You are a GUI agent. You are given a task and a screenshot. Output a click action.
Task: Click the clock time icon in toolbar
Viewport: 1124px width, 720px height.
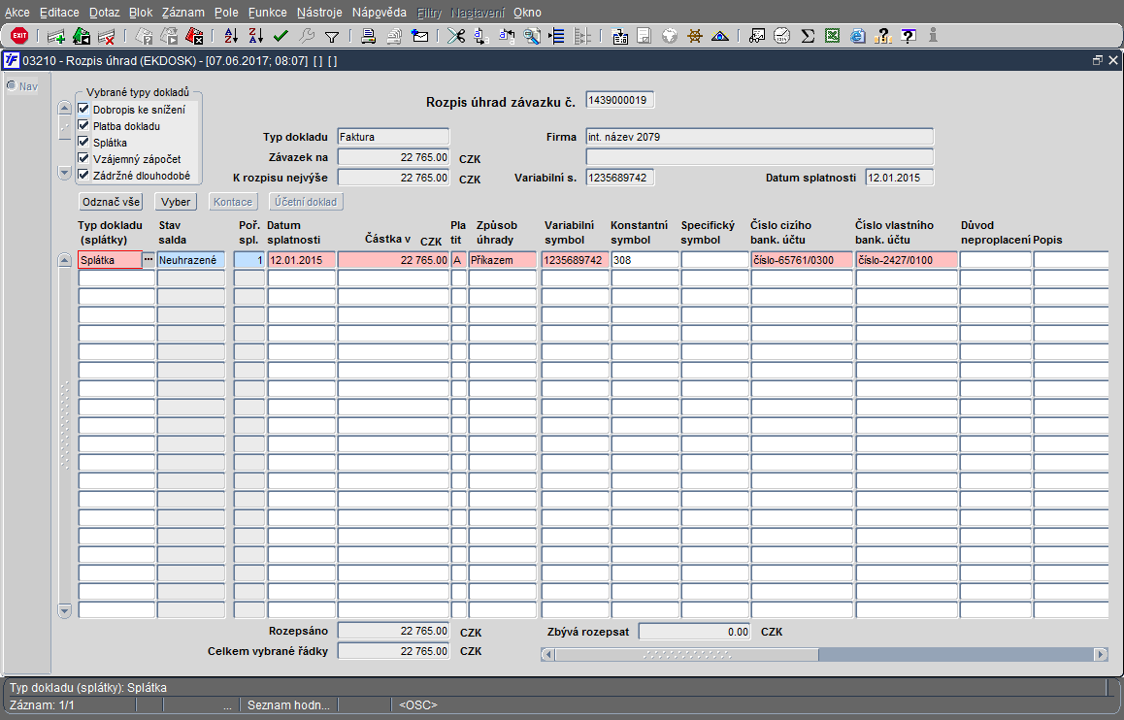pyautogui.click(x=782, y=36)
